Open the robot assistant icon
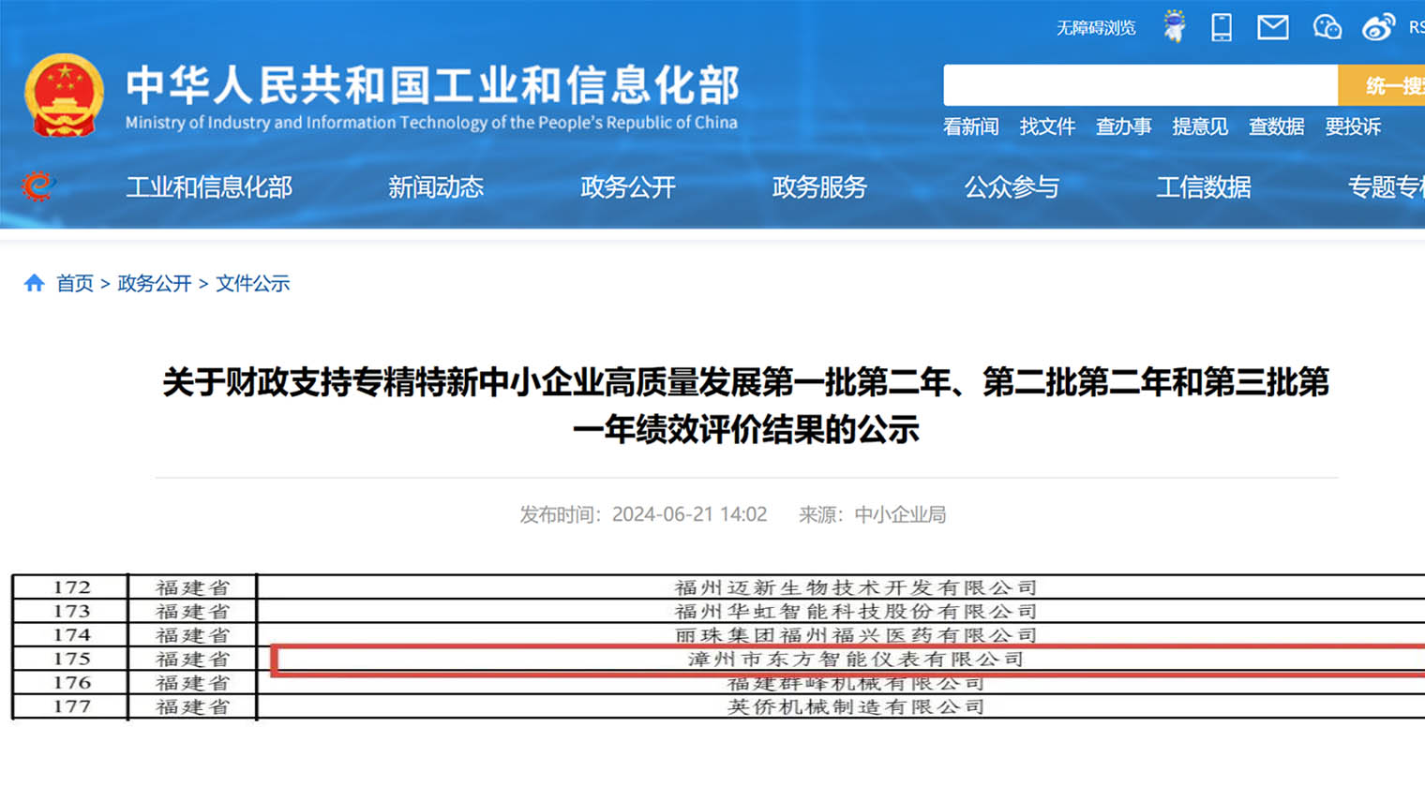The width and height of the screenshot is (1425, 801). 1174,26
